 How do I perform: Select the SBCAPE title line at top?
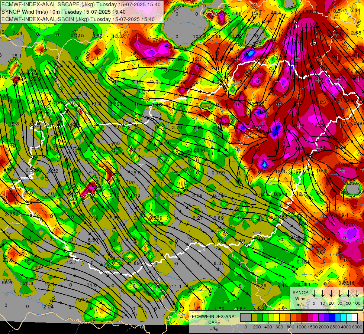(x=81, y=4)
